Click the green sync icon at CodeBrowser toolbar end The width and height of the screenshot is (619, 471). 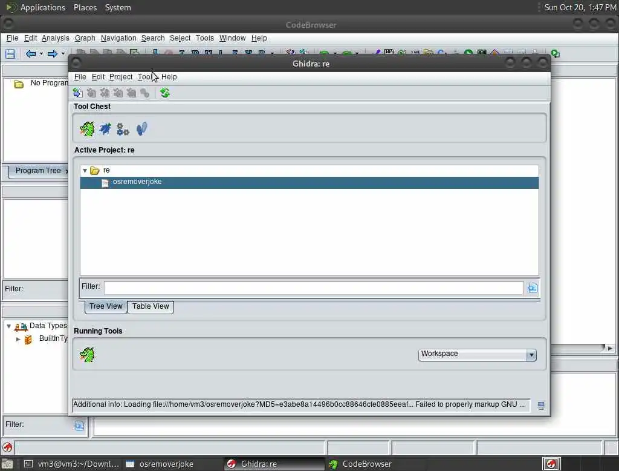click(x=556, y=54)
